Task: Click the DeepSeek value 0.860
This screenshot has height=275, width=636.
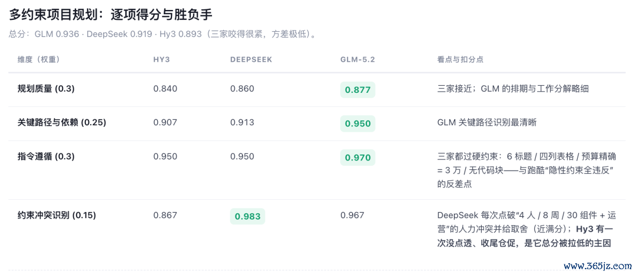Action: 242,89
